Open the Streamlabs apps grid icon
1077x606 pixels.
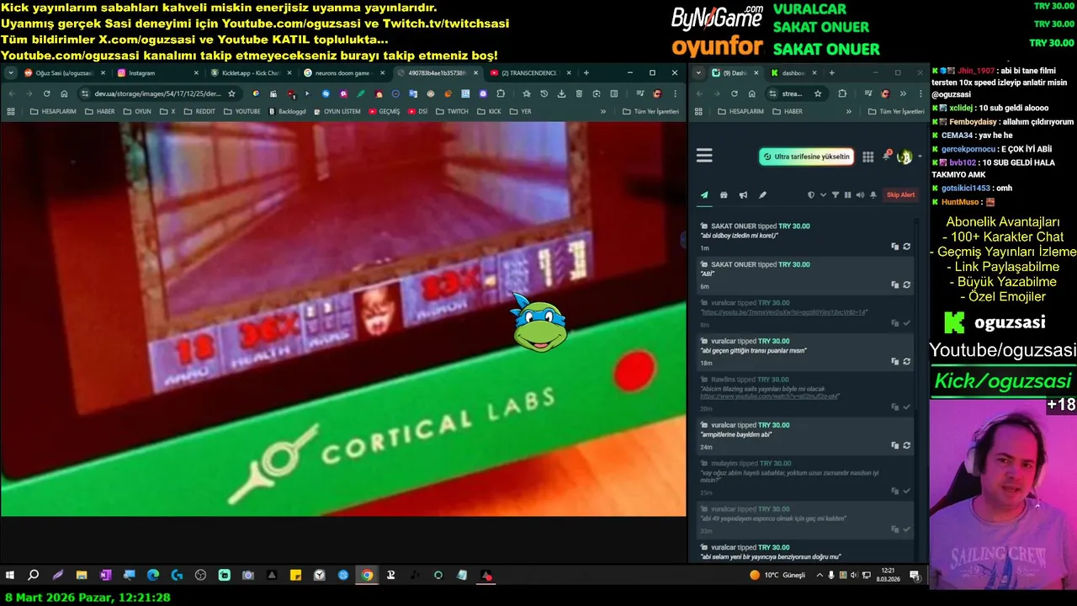(x=867, y=157)
